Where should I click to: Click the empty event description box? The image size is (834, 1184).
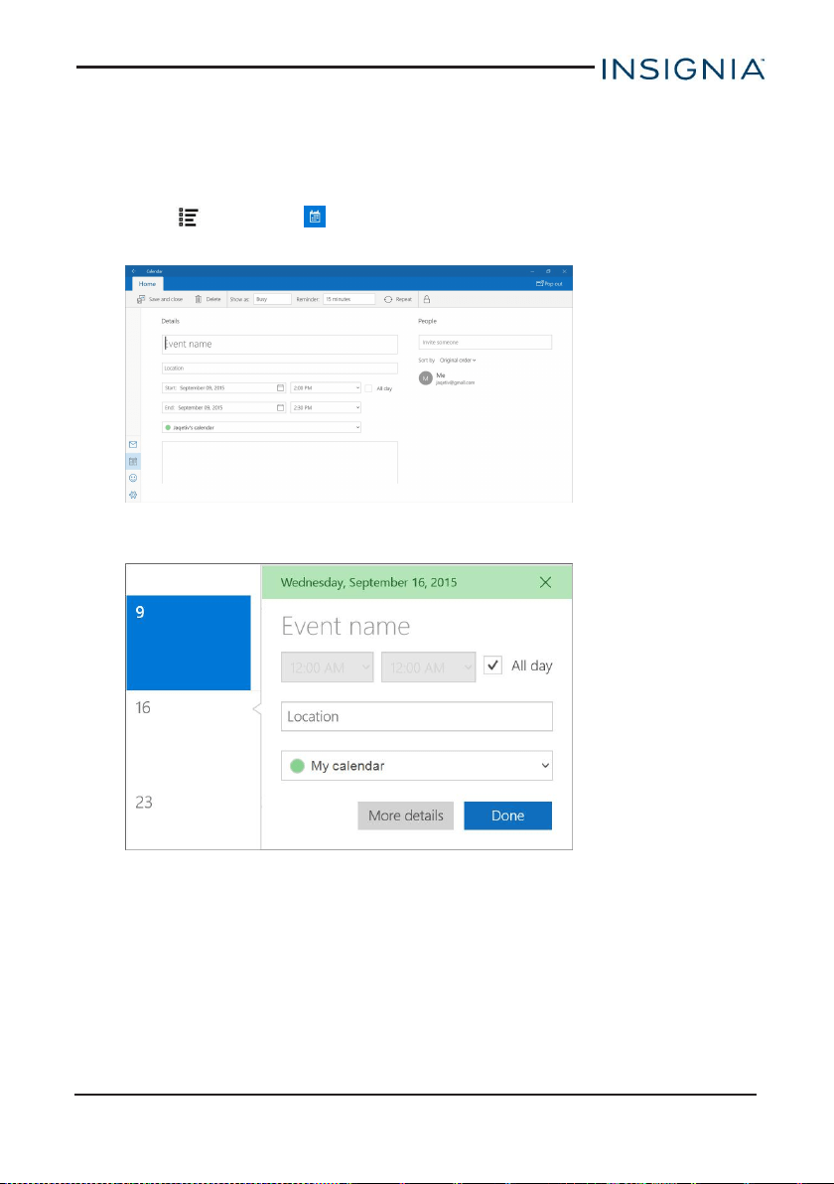[x=279, y=462]
